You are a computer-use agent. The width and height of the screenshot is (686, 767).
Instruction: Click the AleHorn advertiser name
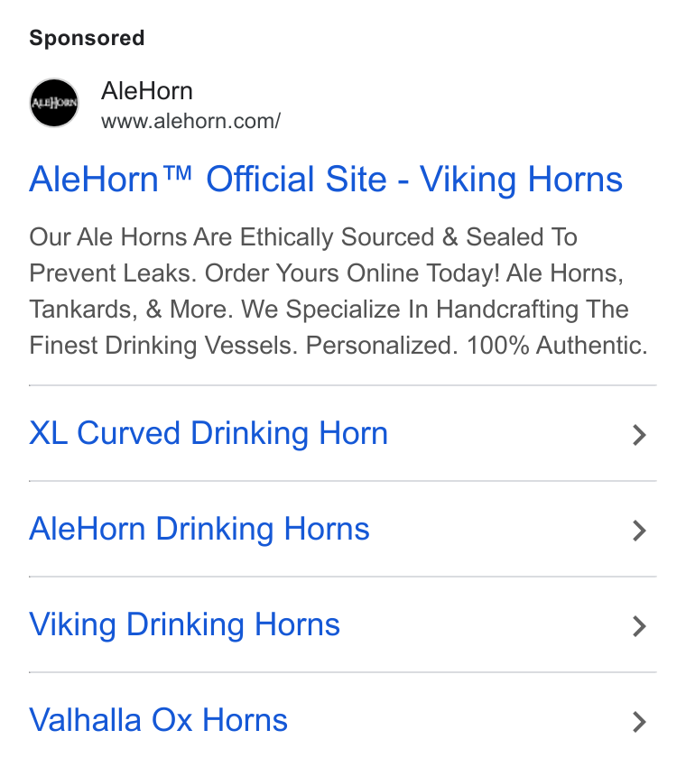(x=147, y=91)
